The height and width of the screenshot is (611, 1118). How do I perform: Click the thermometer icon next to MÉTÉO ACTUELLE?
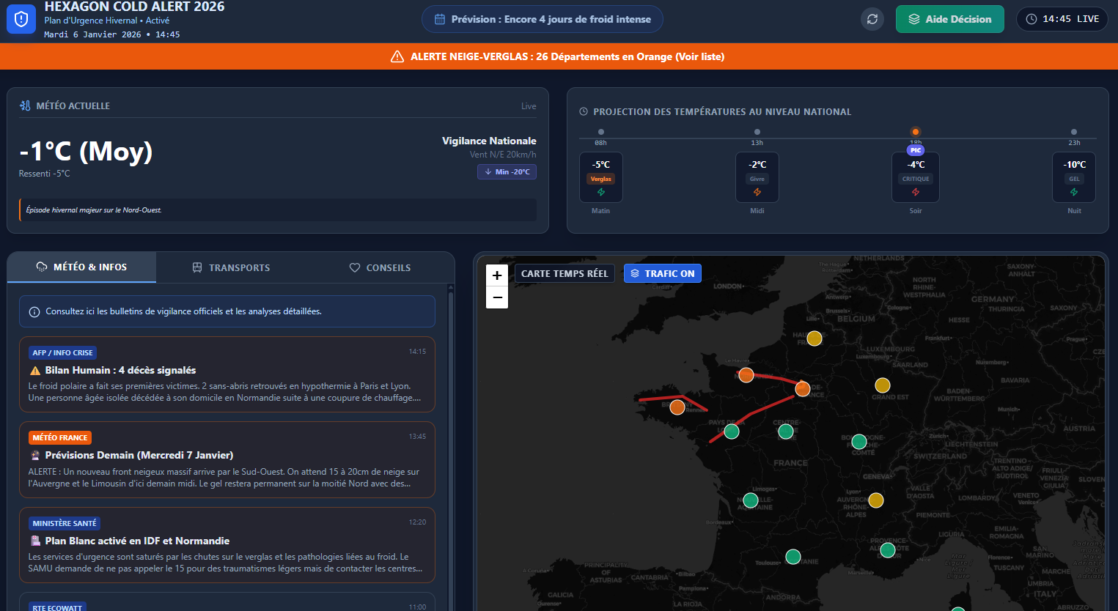click(x=24, y=105)
